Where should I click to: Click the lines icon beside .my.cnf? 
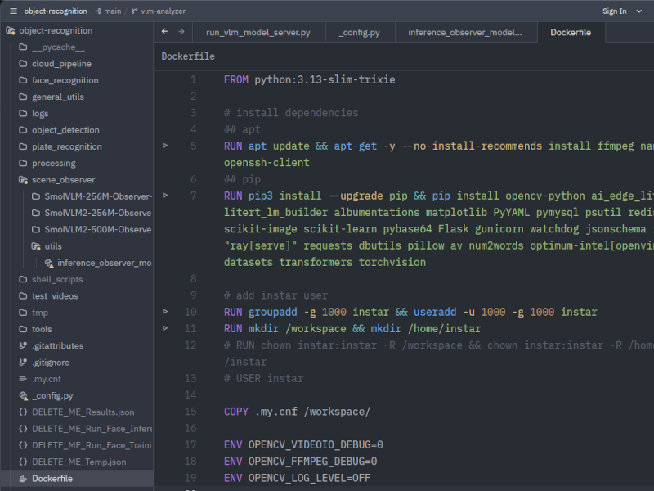[23, 379]
